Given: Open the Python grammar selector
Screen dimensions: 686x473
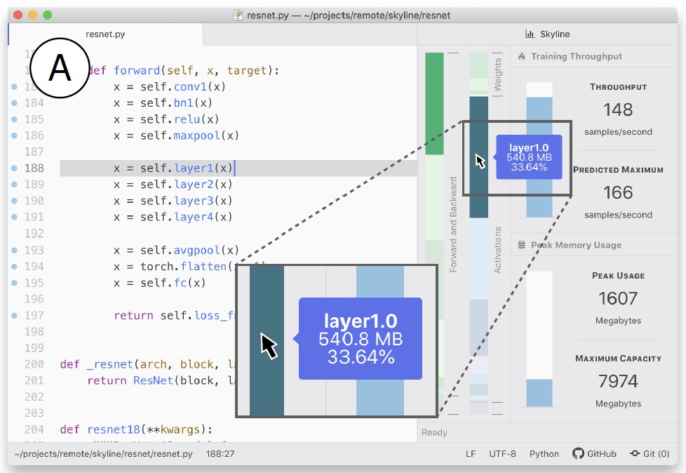Looking at the screenshot, I should coord(544,453).
